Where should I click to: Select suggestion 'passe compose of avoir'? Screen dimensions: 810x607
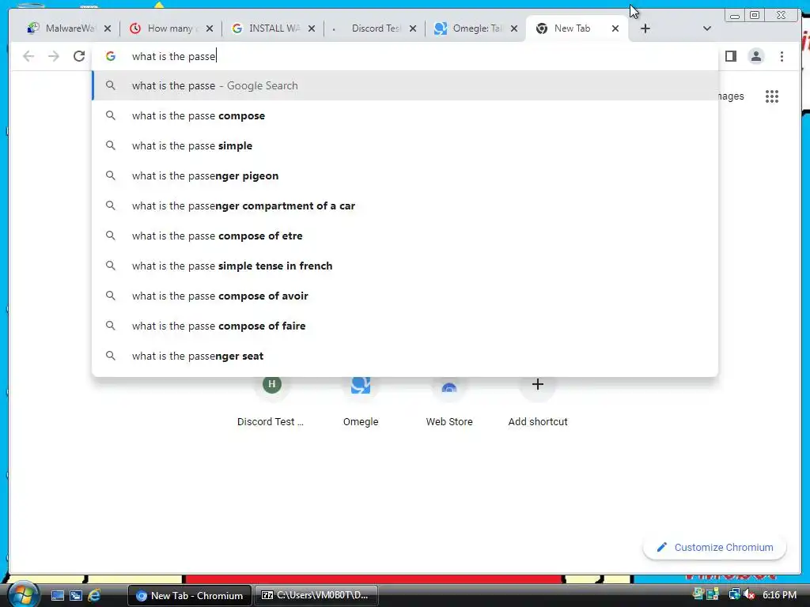pos(405,296)
